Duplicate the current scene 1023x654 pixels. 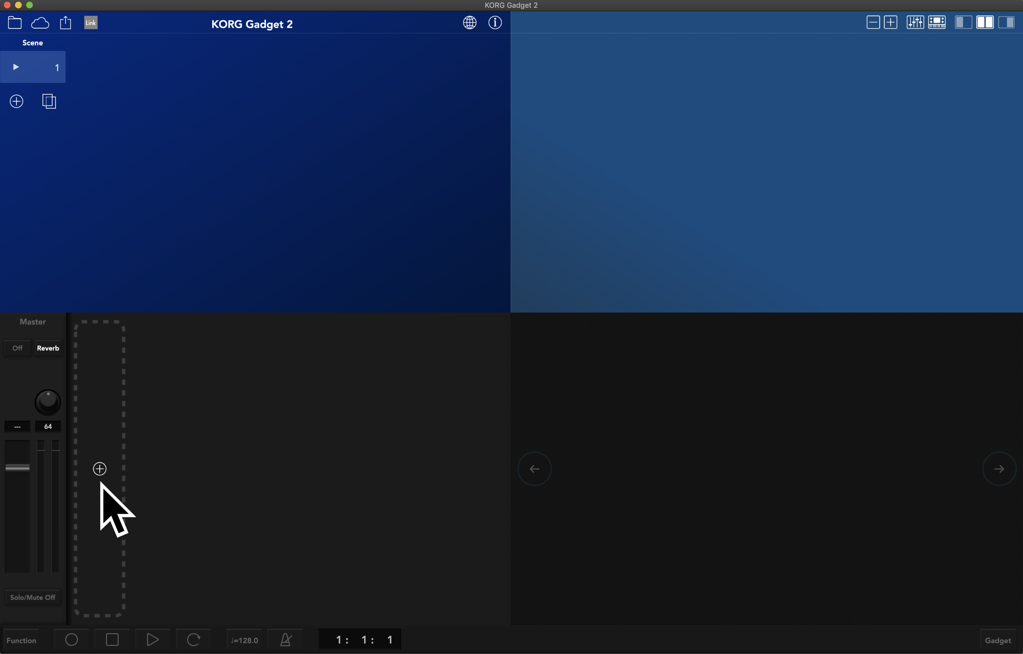click(49, 102)
